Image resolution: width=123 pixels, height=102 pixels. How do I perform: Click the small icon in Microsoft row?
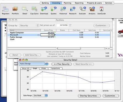point(39,35)
